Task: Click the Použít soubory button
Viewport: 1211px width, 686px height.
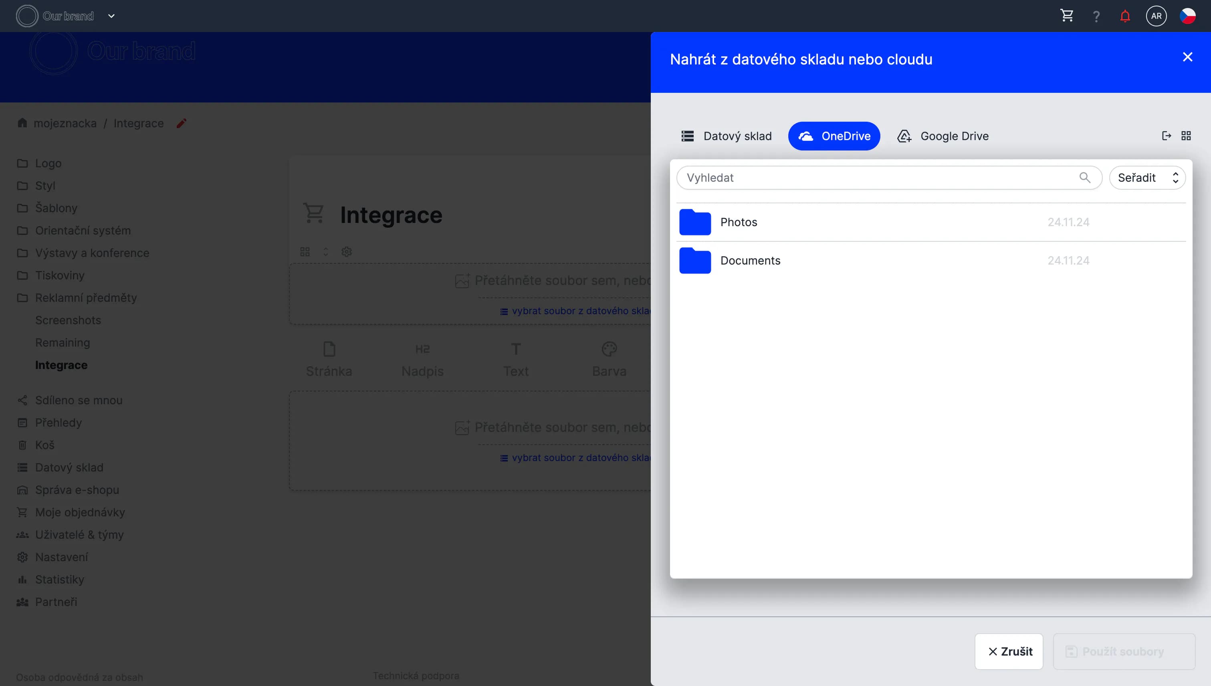Action: point(1123,651)
